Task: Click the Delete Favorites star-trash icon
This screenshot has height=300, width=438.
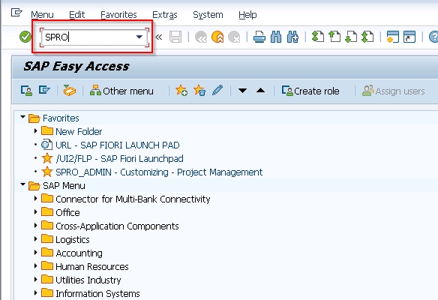Action: [199, 91]
